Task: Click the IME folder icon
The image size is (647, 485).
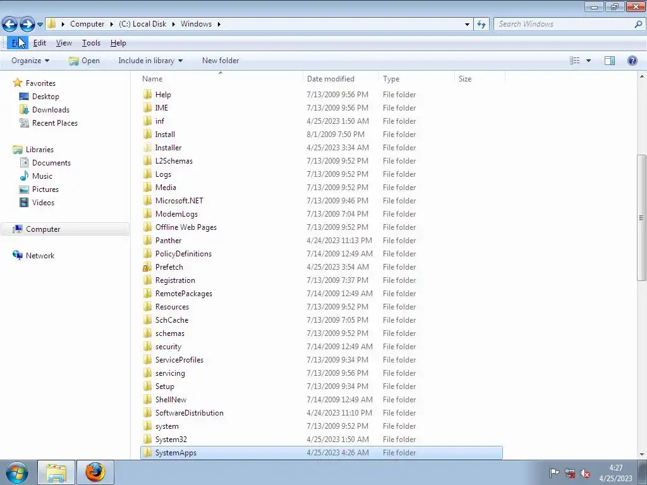Action: [x=147, y=107]
